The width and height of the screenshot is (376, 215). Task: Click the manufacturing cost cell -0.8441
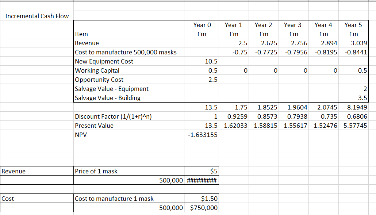(353, 52)
